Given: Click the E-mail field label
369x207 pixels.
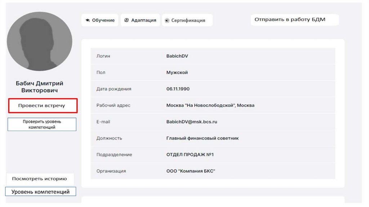Looking at the screenshot, I should coord(103,122).
